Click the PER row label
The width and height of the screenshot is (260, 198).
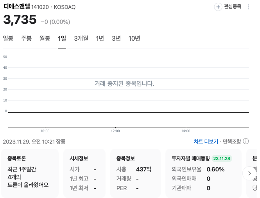122,188
